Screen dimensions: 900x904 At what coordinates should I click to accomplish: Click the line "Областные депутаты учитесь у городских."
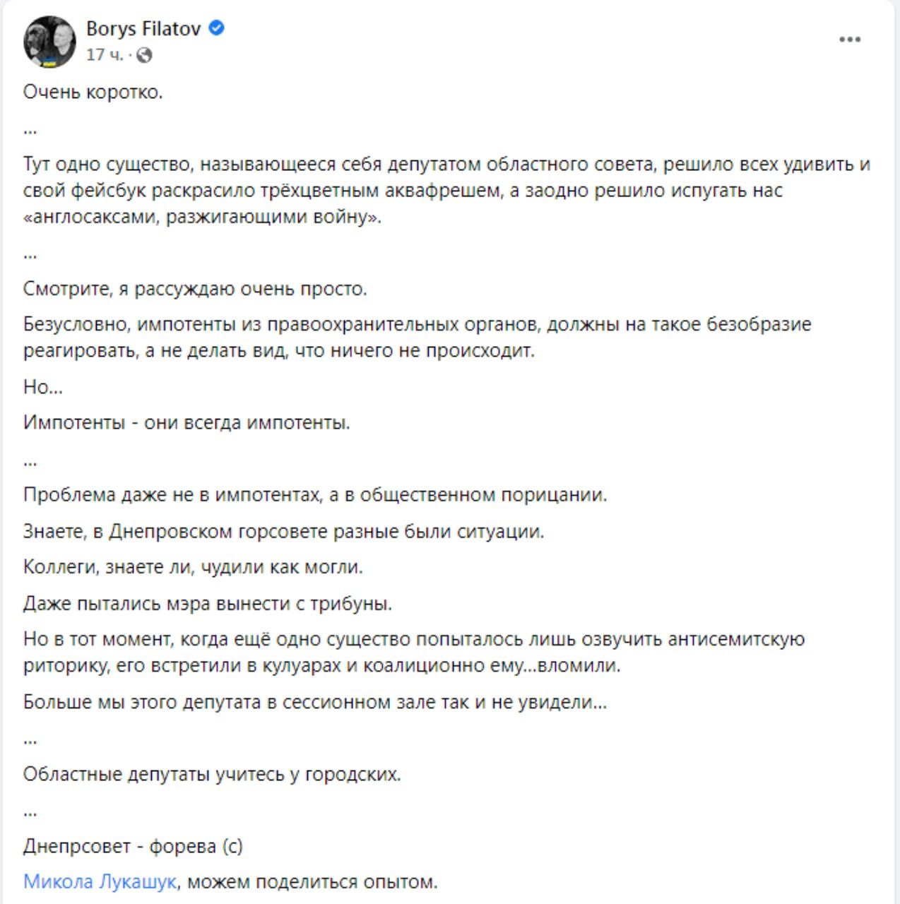[212, 774]
